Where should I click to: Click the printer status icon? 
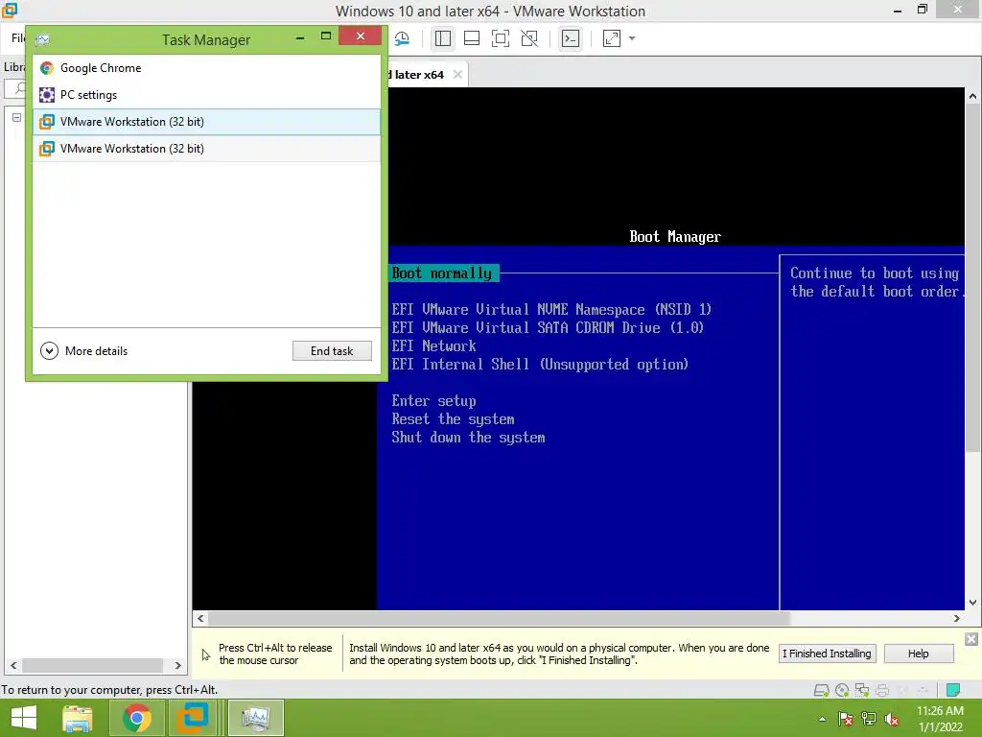882,691
